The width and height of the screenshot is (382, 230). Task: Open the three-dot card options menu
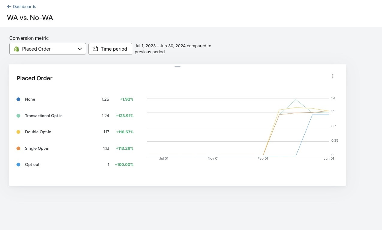tap(333, 76)
